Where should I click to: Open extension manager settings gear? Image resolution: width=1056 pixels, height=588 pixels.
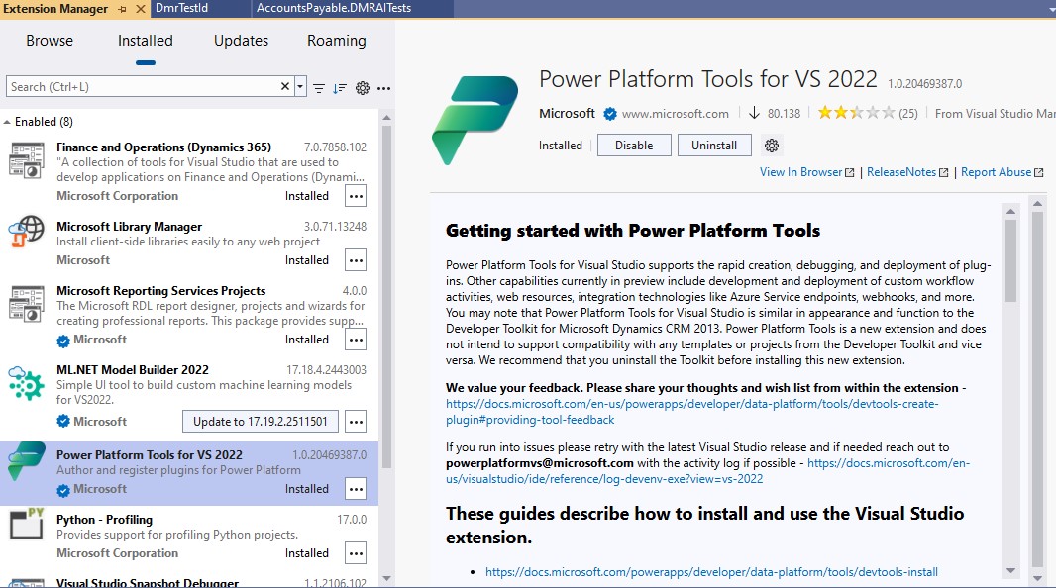click(x=363, y=88)
